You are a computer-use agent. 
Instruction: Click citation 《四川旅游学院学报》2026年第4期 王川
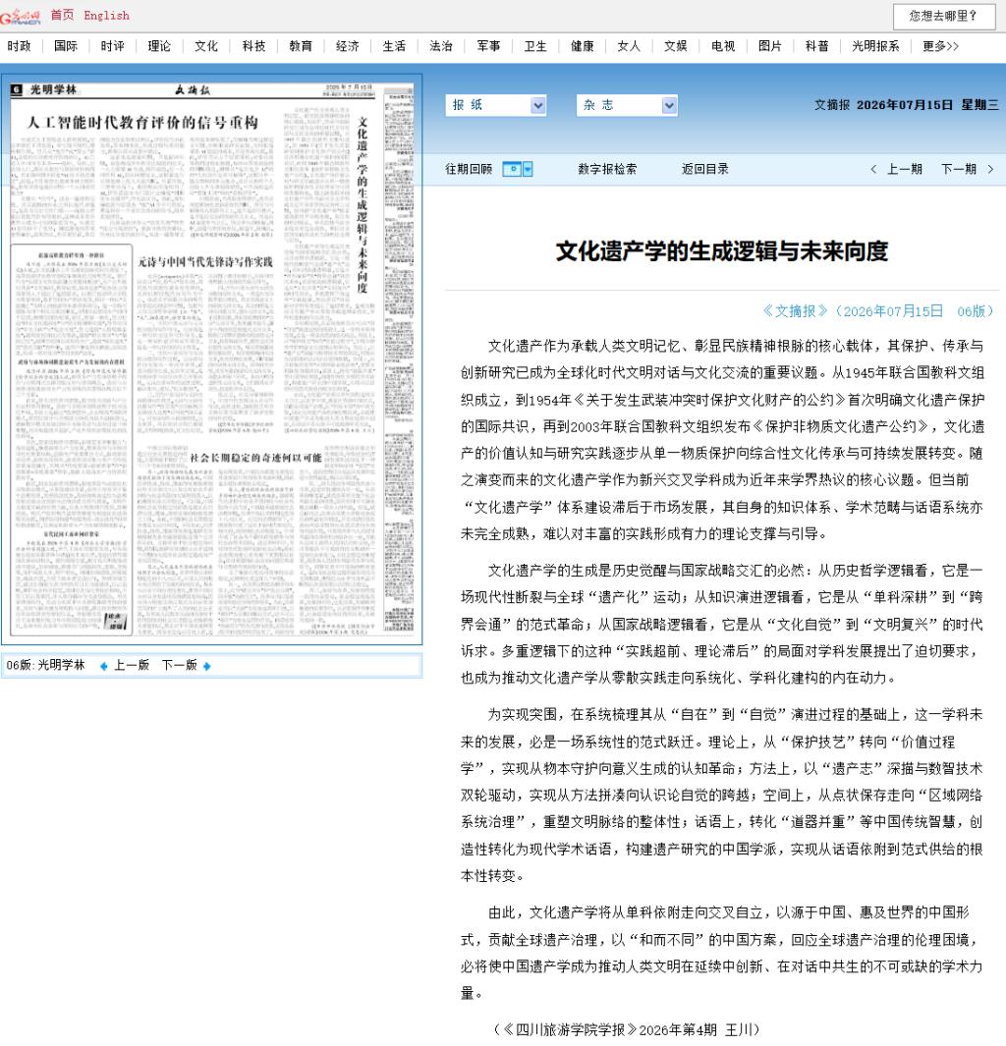[627, 1029]
